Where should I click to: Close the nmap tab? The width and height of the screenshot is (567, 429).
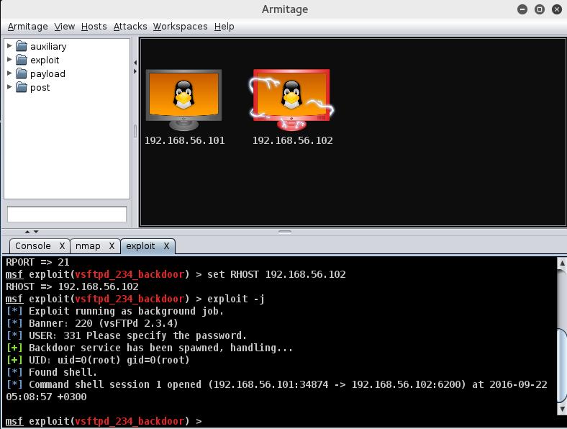(112, 246)
